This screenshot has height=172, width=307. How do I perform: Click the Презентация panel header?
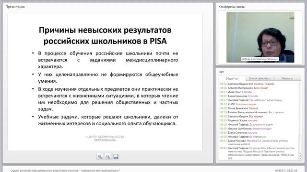pyautogui.click(x=15, y=7)
